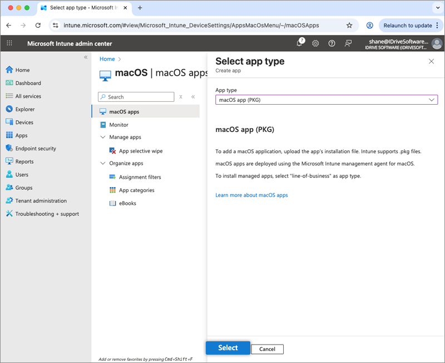This screenshot has width=445, height=363.
Task: Click the Cancel button
Action: point(267,349)
